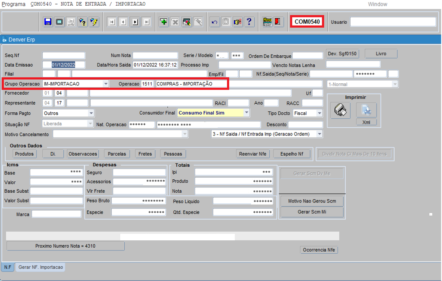Click the green plus insert record icon
This screenshot has height=281, width=442.
point(164,22)
